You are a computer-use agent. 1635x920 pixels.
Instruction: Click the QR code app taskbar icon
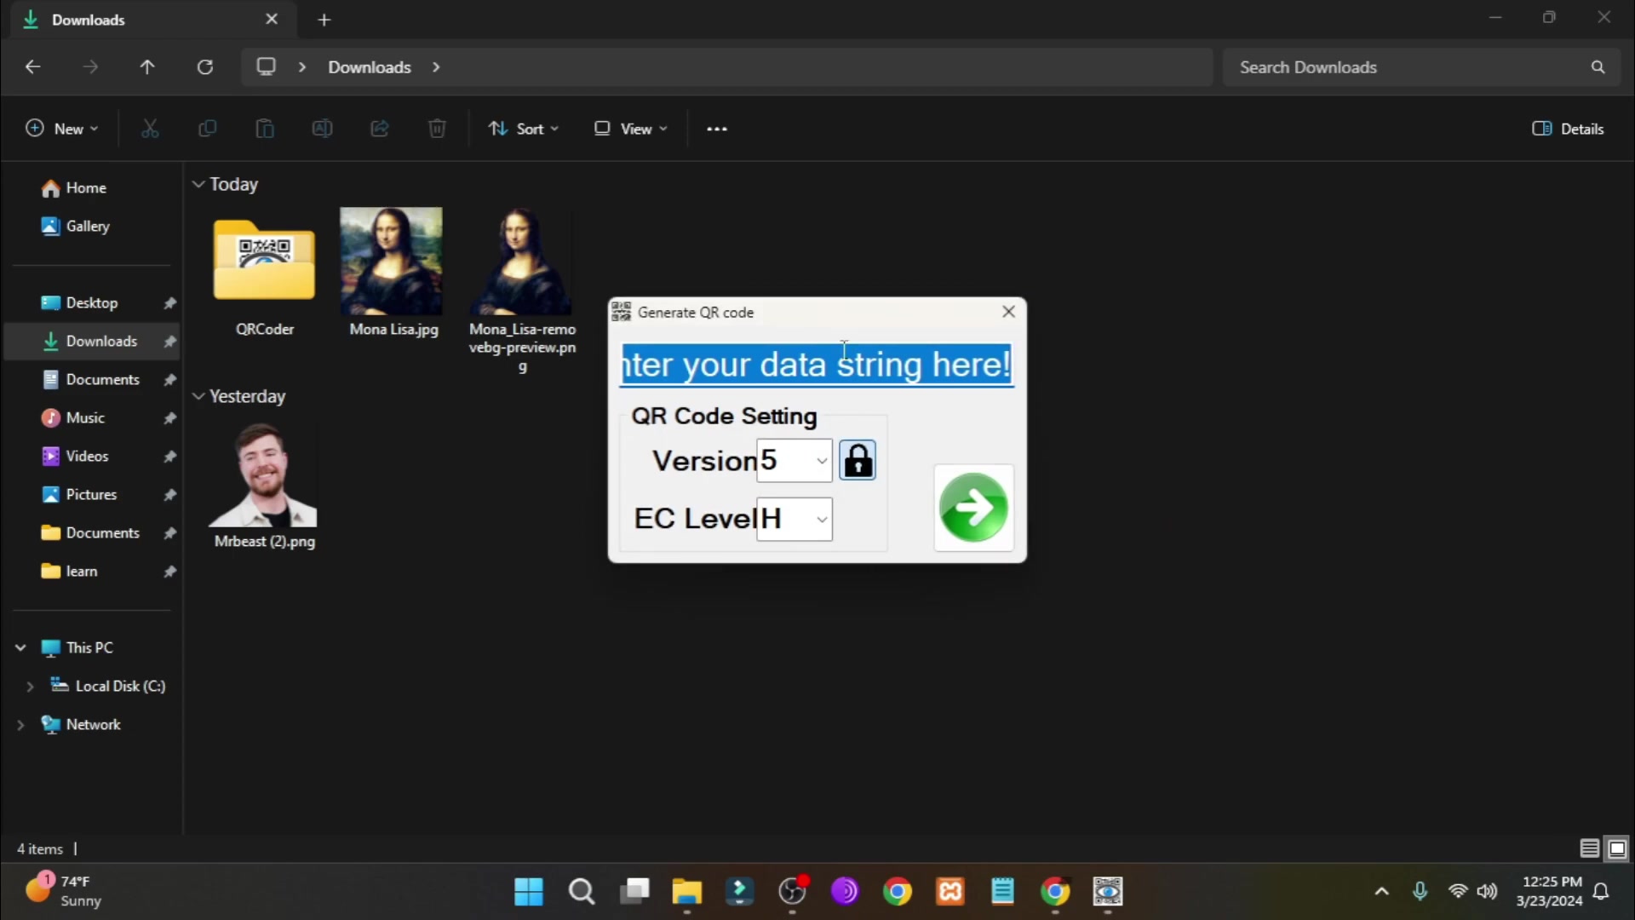[x=1108, y=892]
